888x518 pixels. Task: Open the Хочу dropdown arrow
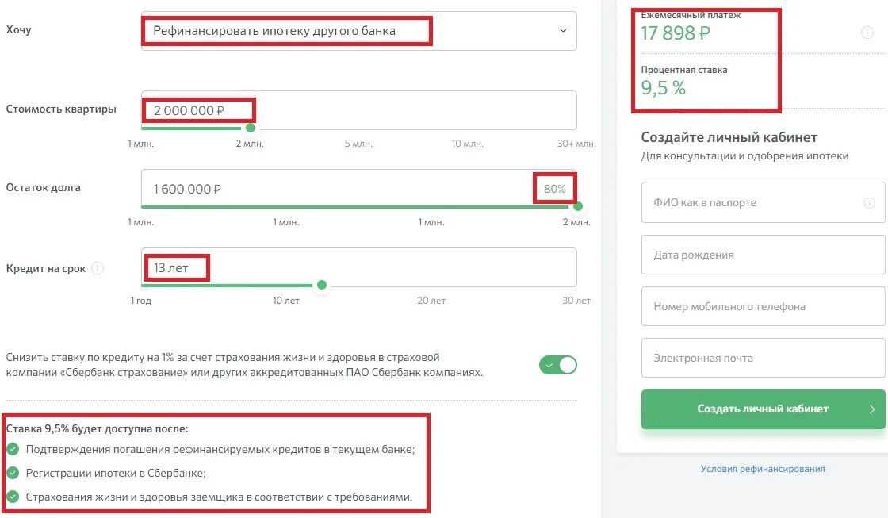click(563, 31)
